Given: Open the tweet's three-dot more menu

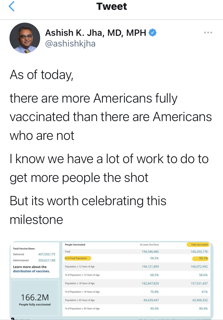Looking at the screenshot, I should [208, 33].
